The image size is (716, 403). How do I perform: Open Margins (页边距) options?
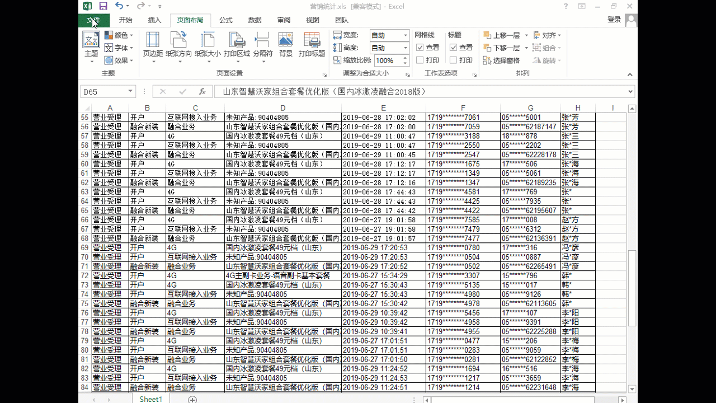(x=153, y=47)
